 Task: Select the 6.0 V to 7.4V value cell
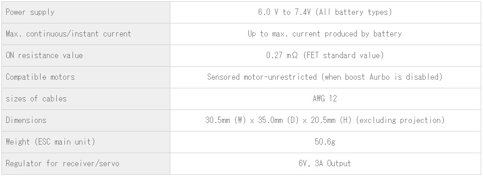point(326,12)
